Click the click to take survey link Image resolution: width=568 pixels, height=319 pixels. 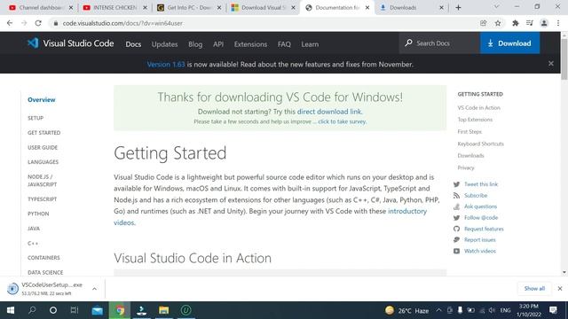pyautogui.click(x=342, y=121)
